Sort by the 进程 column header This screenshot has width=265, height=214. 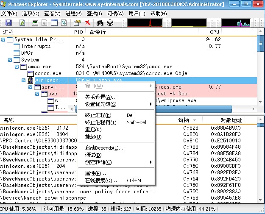tap(34, 32)
